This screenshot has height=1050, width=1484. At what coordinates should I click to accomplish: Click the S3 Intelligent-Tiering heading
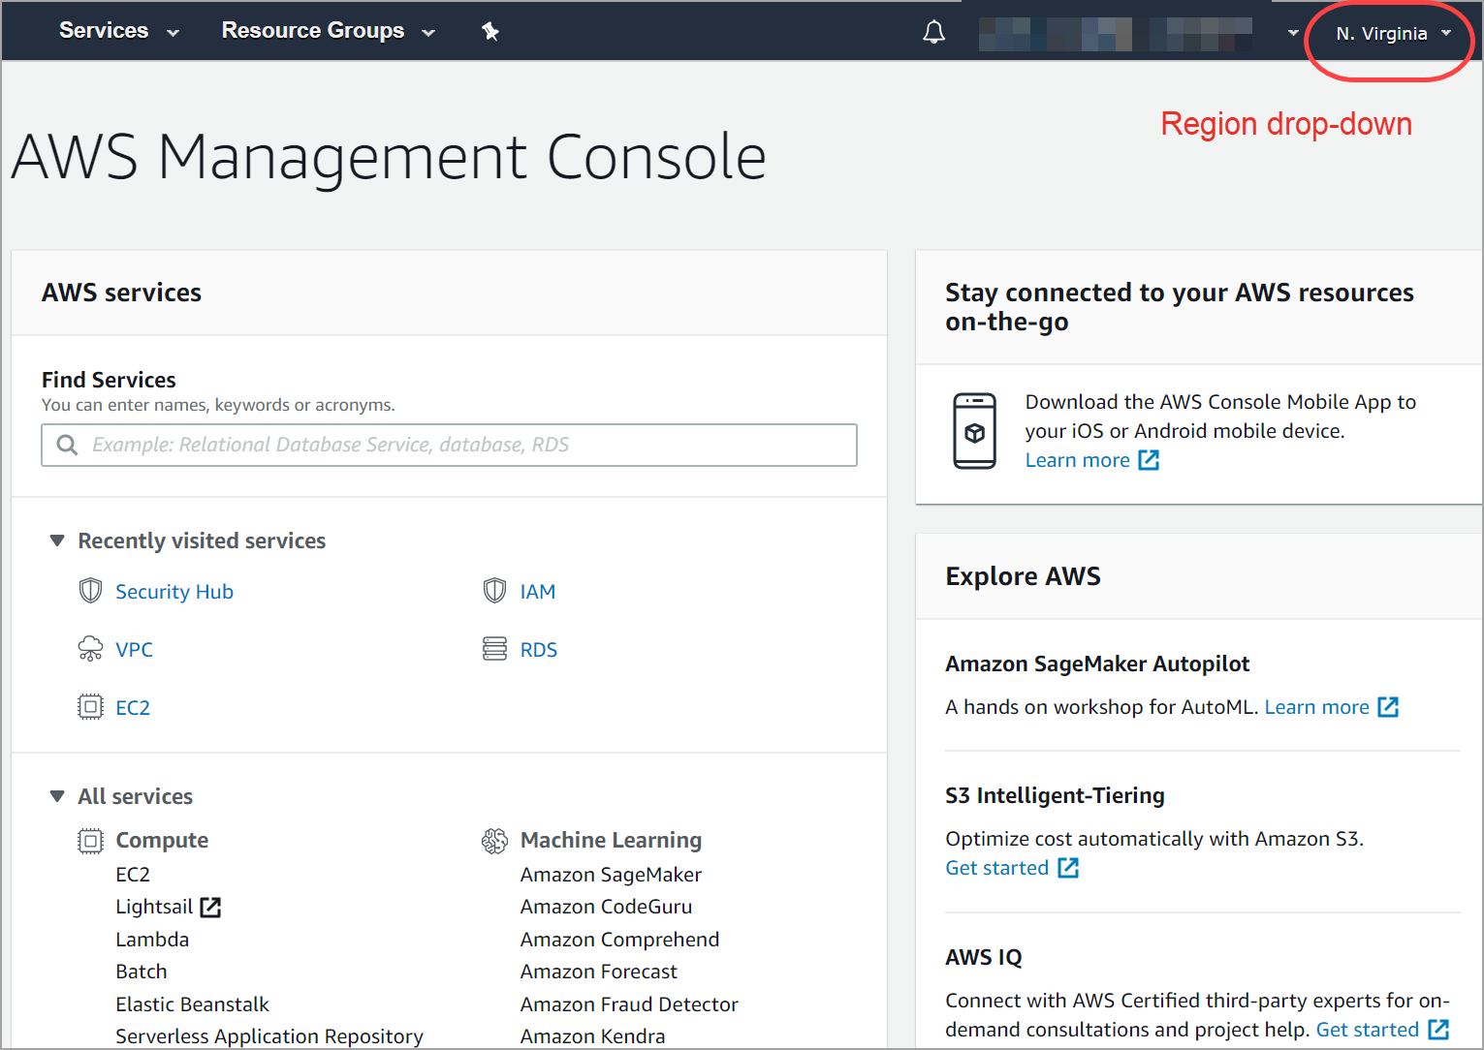[x=1055, y=795]
